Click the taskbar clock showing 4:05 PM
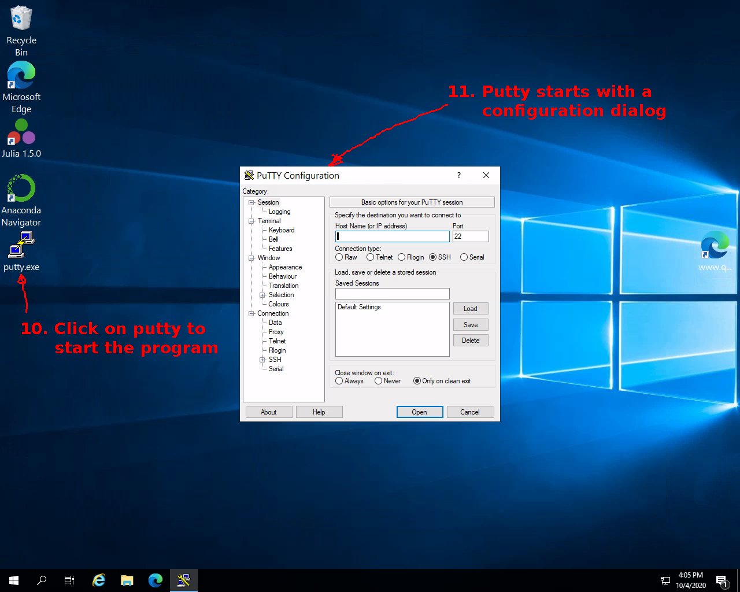Screen dimensions: 740x592 click(x=691, y=580)
